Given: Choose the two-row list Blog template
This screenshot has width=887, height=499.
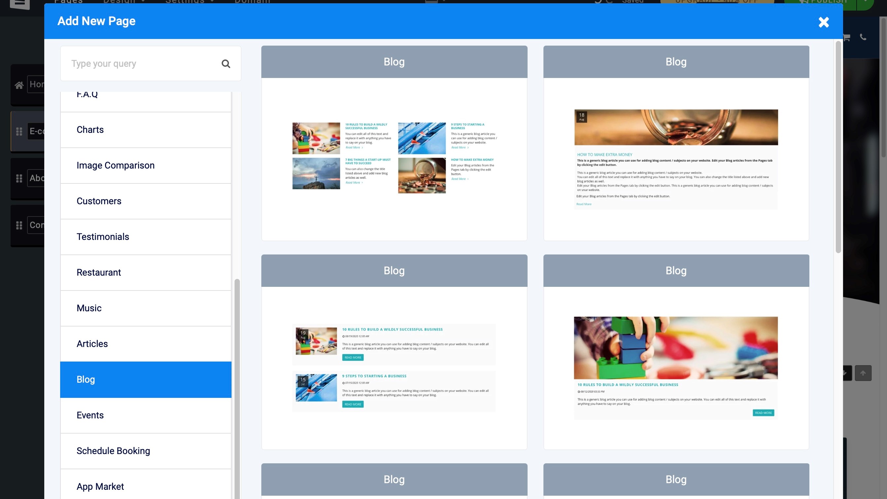Looking at the screenshot, I should pos(394,352).
